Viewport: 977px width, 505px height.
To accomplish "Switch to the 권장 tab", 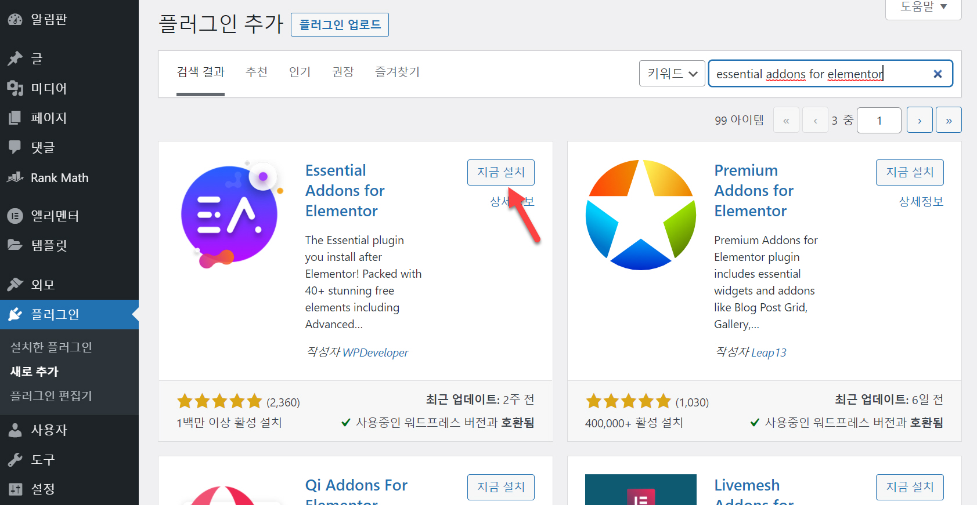I will tap(343, 72).
